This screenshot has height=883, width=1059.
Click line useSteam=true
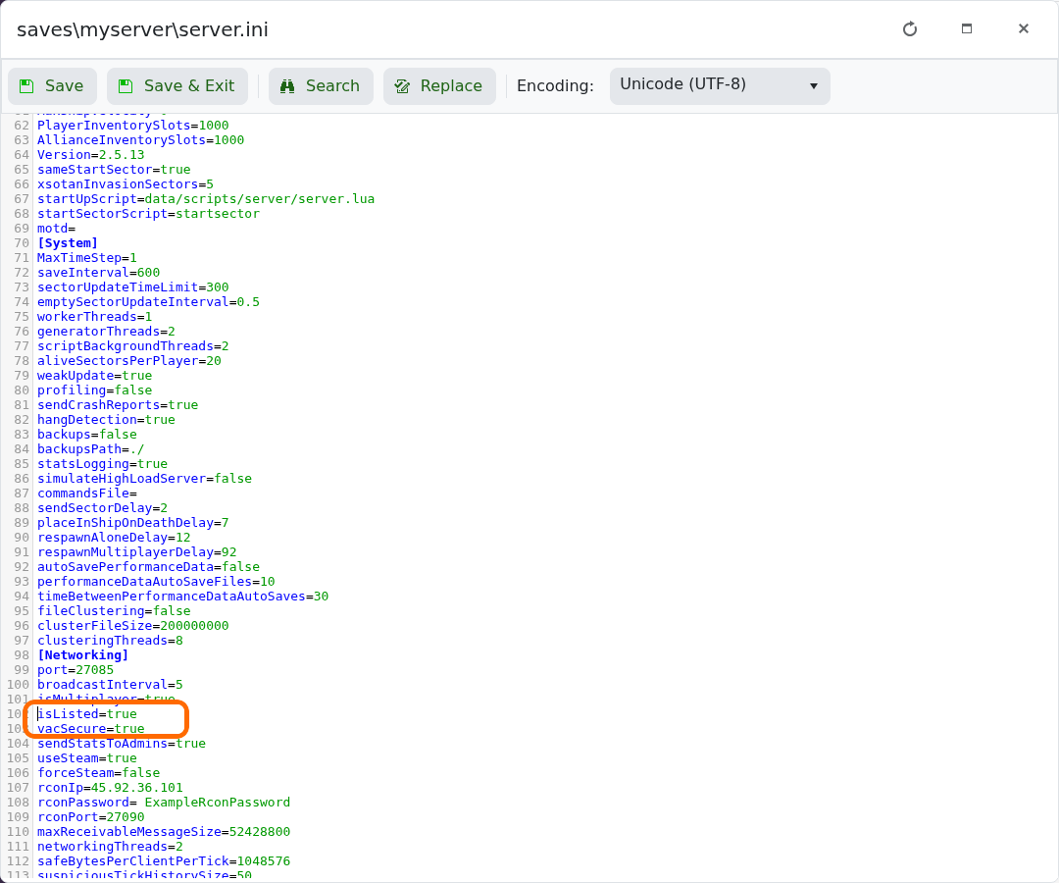coord(87,758)
